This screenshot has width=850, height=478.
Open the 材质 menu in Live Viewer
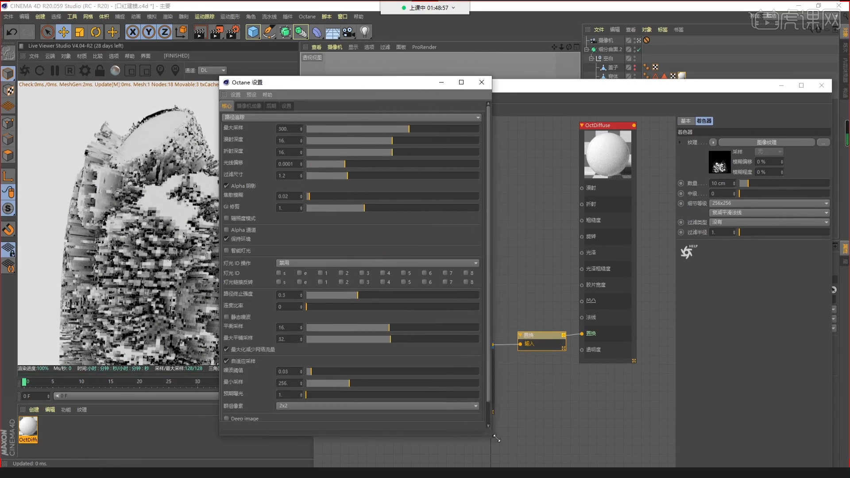click(x=82, y=56)
